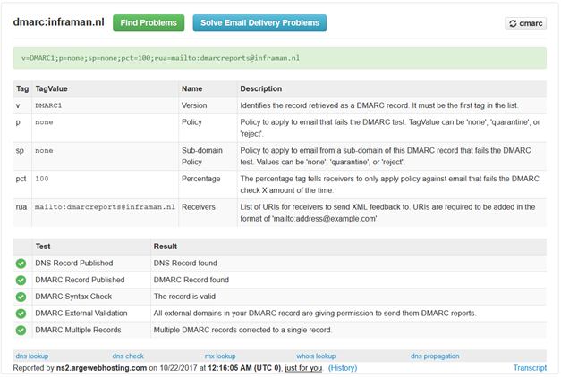Click the 'just for you' link
This screenshot has width=561, height=377.
pyautogui.click(x=304, y=367)
